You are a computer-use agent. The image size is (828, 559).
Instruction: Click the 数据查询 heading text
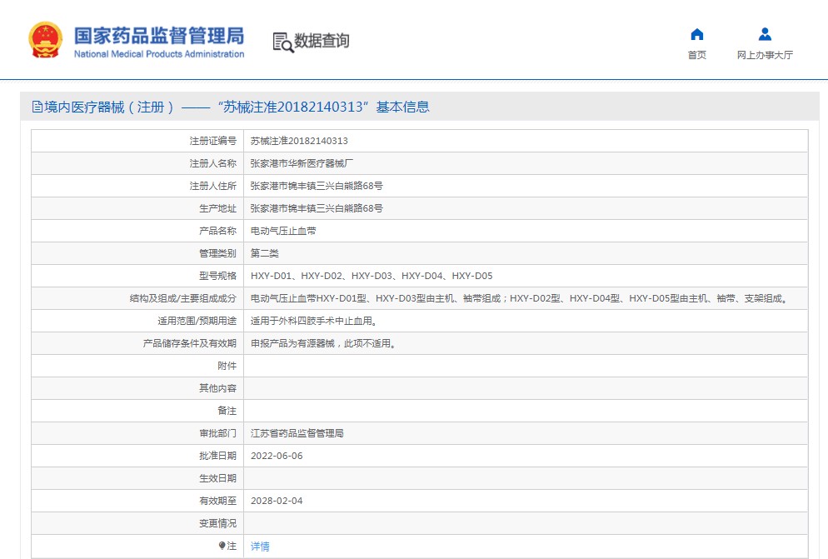[322, 41]
